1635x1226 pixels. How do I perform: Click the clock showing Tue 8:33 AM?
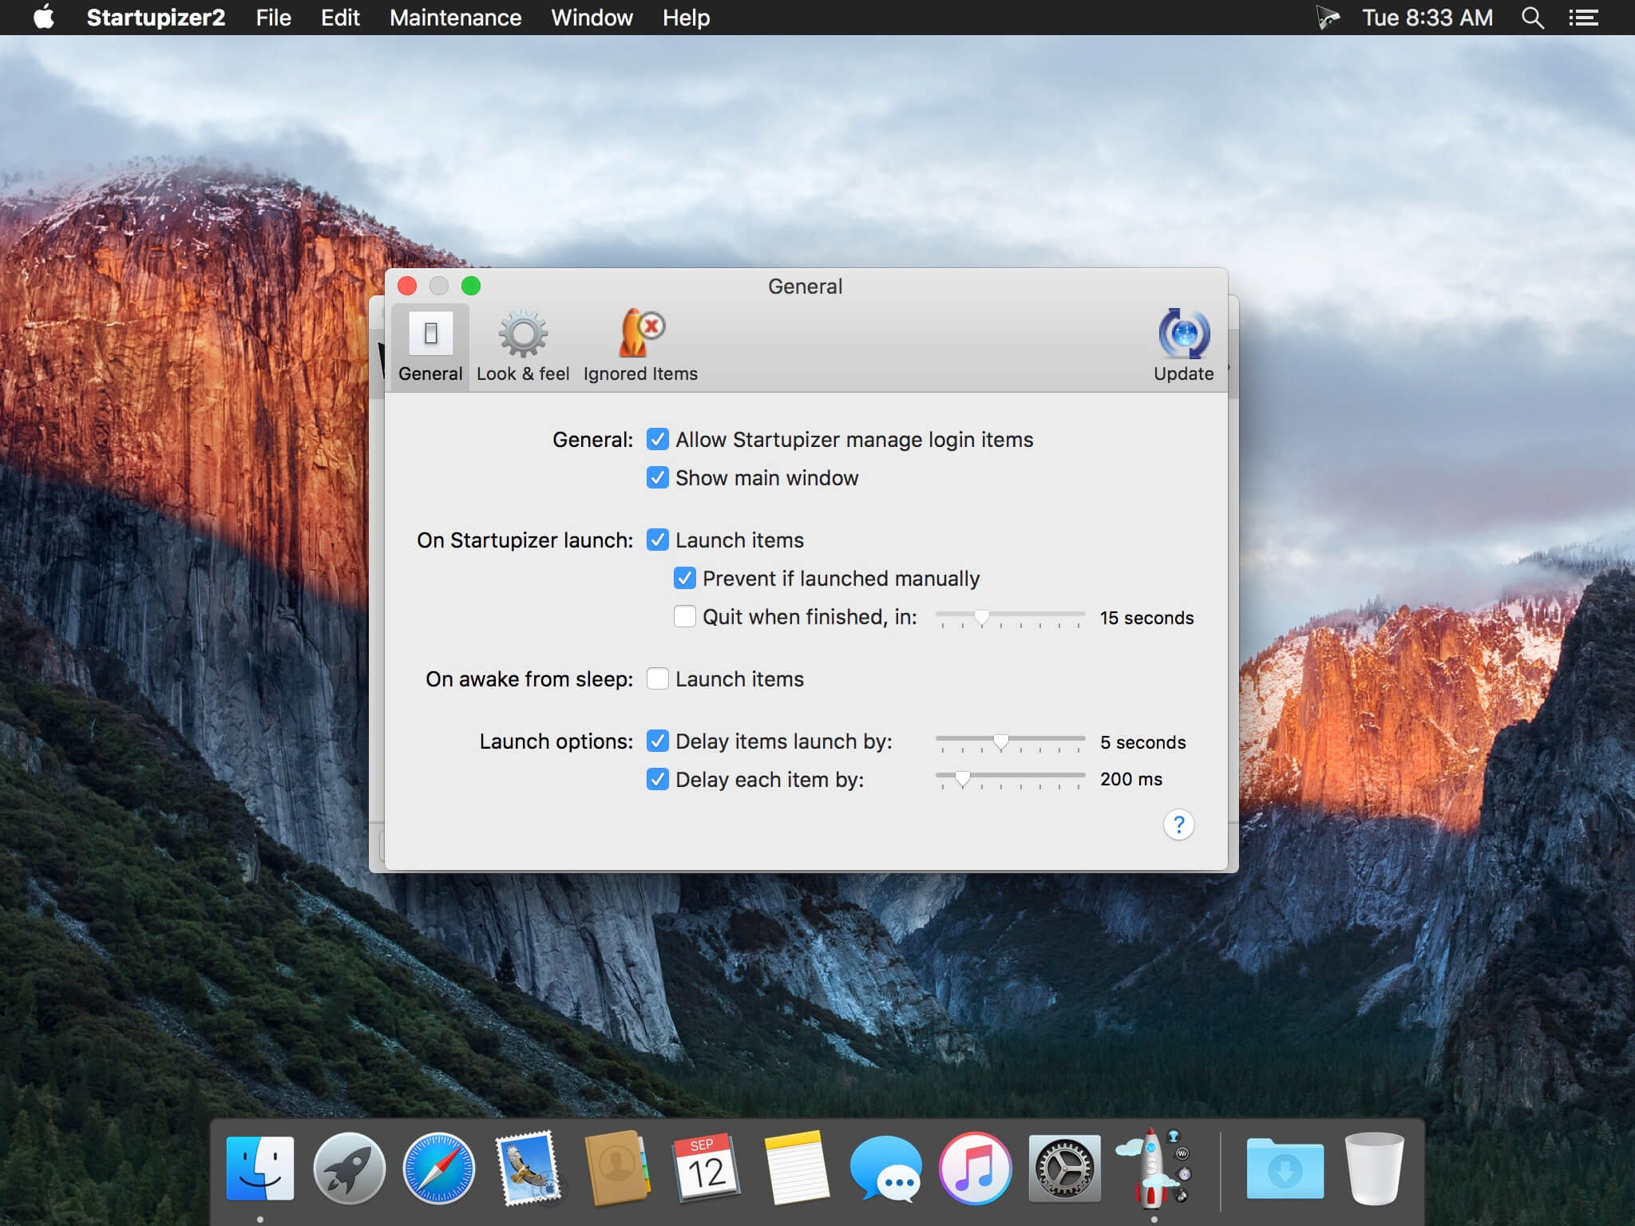coord(1427,18)
